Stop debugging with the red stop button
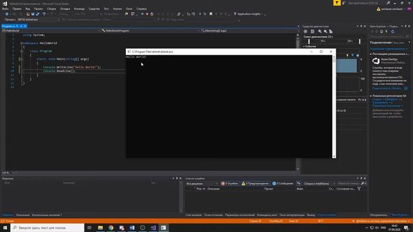The image size is (413, 232). click(147, 14)
